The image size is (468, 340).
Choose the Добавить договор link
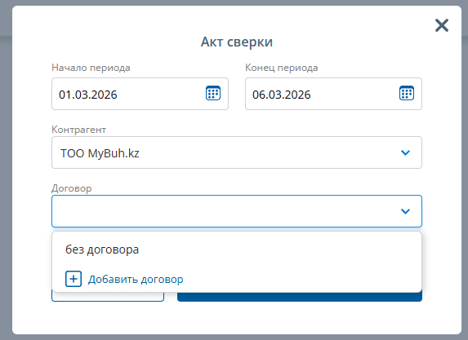[136, 280]
